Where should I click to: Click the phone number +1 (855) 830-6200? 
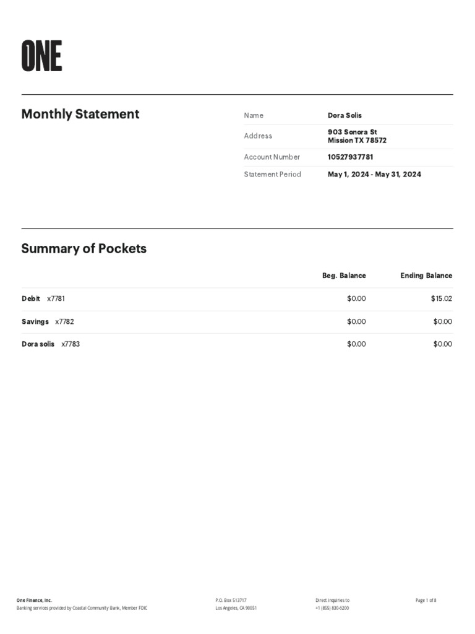(x=332, y=608)
